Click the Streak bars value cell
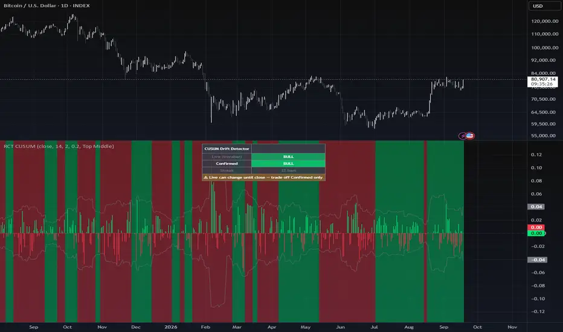Image resolution: width=563 pixels, height=332 pixels. coord(288,170)
